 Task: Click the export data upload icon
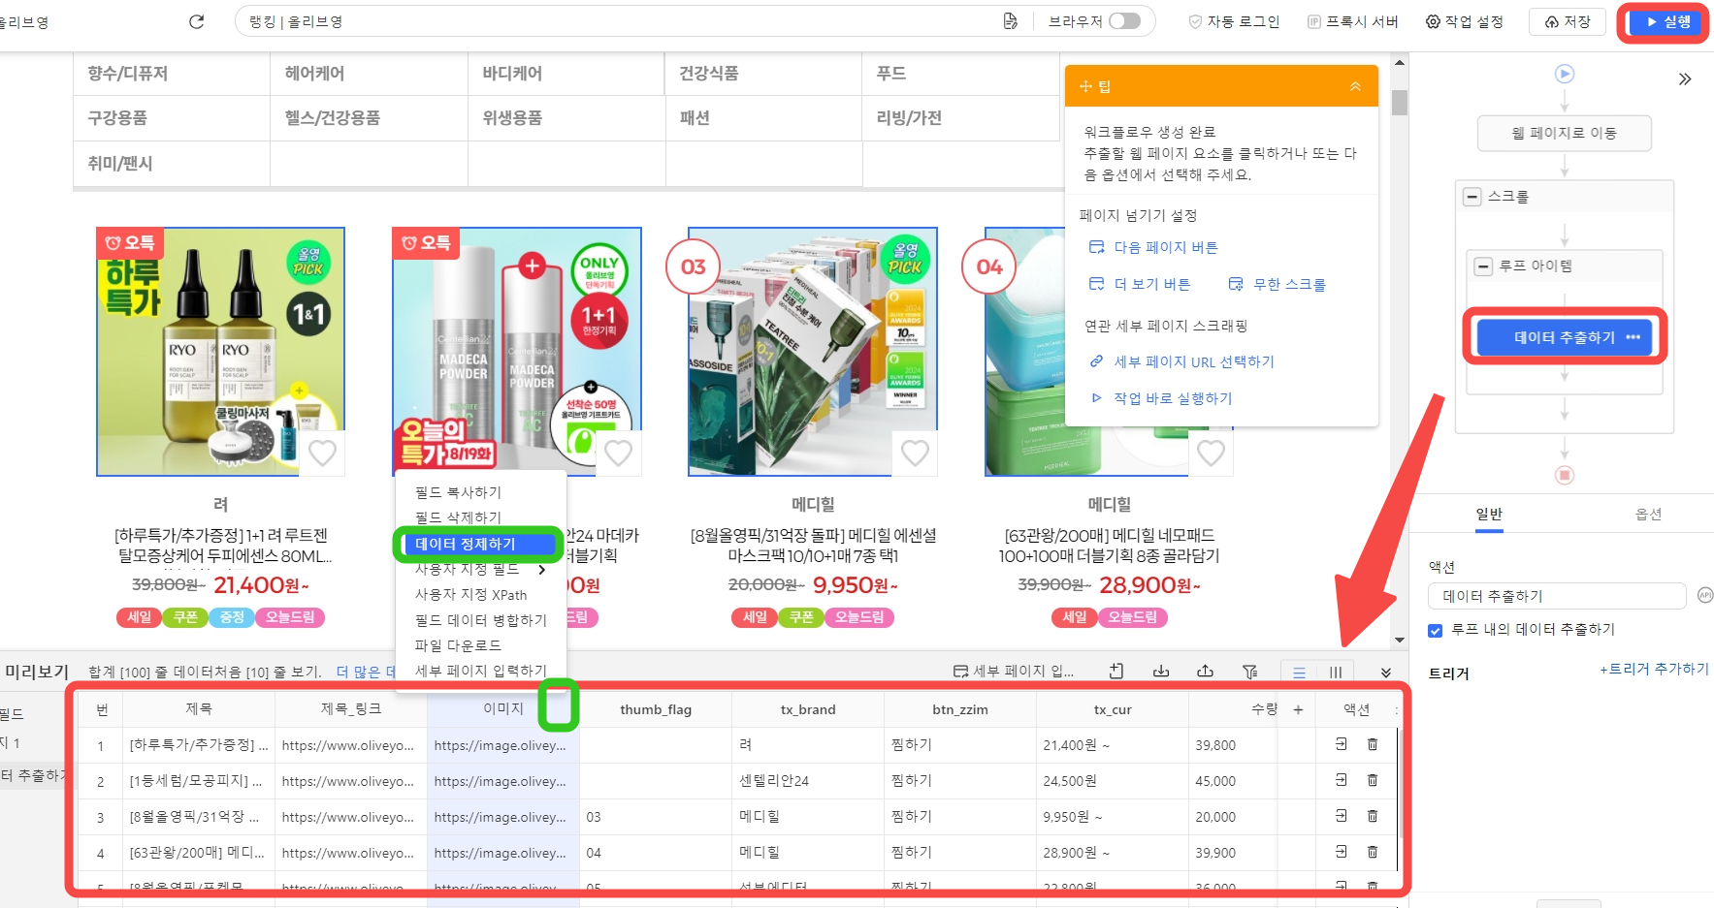click(1205, 672)
